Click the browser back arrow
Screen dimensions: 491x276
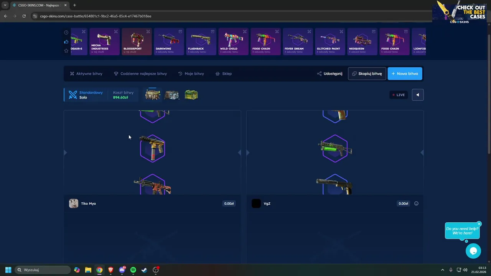[5, 16]
